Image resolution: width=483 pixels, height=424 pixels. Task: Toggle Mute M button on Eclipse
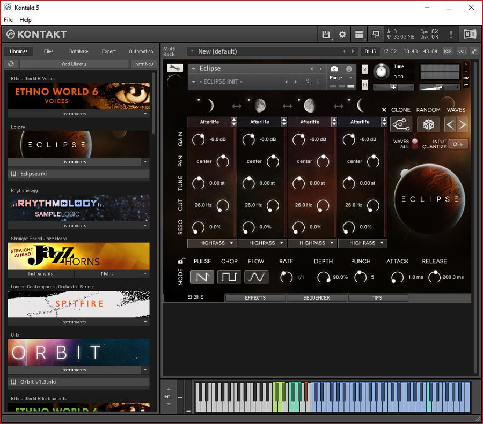pos(365,85)
